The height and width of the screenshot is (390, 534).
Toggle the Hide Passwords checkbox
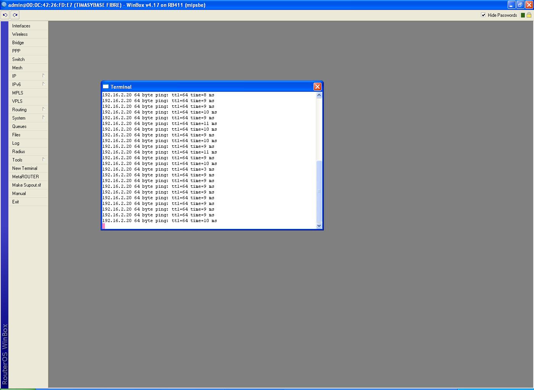coord(483,15)
